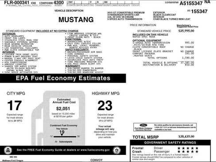Viewport: 216px width, 162px height.
Task: Click the 'Frontal Crash' label
Action: click(138, 150)
